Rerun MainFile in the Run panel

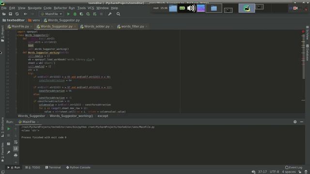point(9,129)
